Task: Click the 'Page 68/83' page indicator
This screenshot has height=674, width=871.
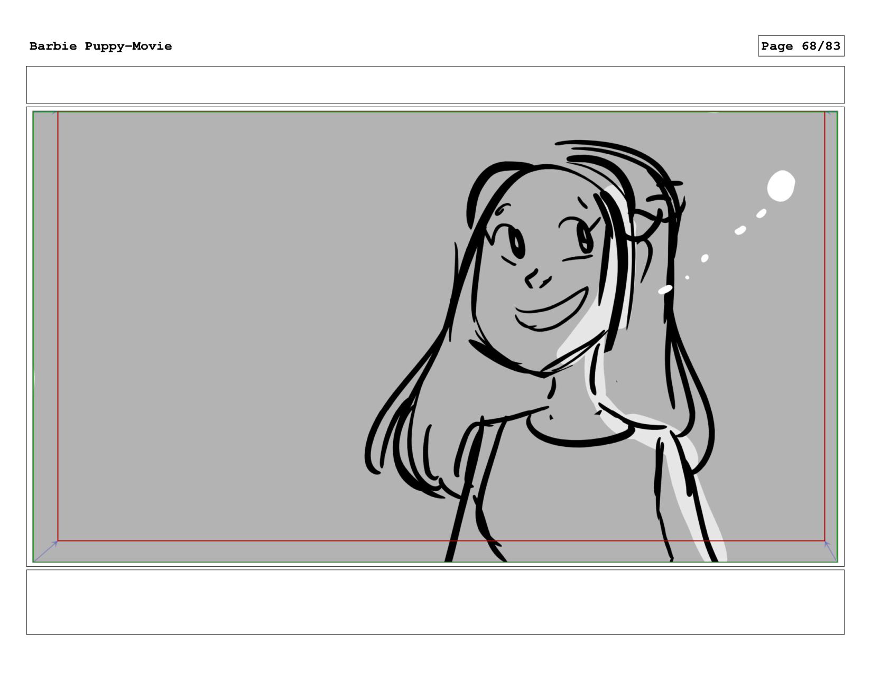Action: pos(801,46)
